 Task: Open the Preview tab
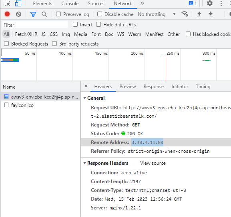point(128,87)
